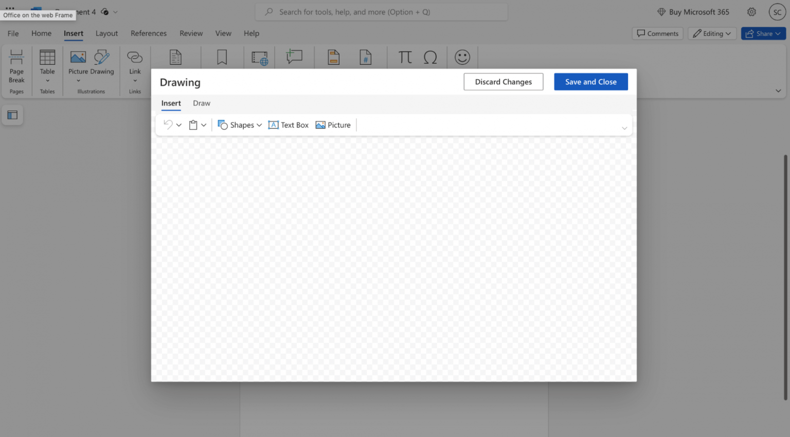Click Save and Close
The width and height of the screenshot is (790, 437).
(x=590, y=81)
